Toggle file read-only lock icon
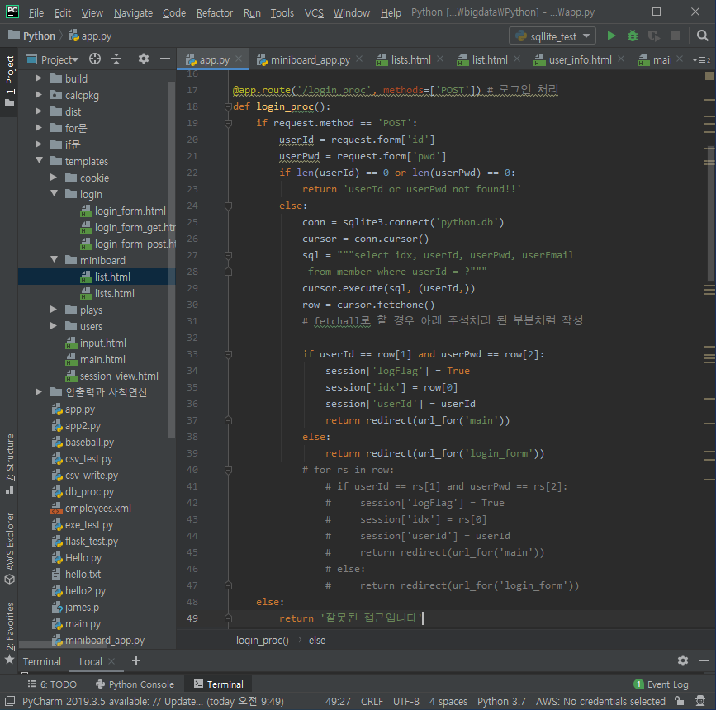This screenshot has width=716, height=710. [x=680, y=701]
